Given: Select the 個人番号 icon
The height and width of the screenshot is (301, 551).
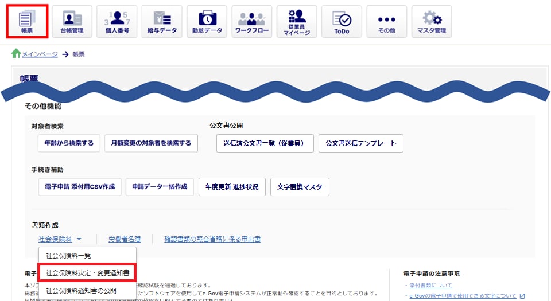Looking at the screenshot, I should (x=117, y=22).
